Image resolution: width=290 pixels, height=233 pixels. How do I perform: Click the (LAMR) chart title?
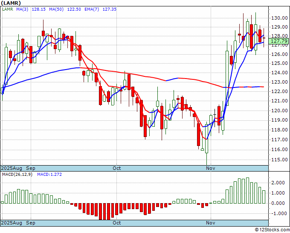11,3
